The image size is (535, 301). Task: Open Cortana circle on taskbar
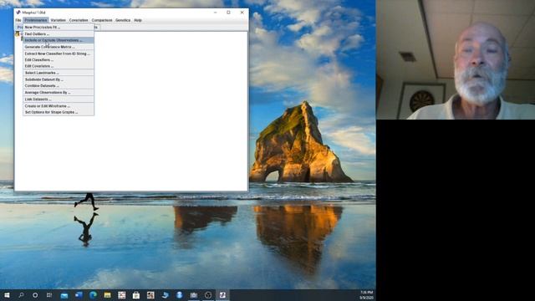(x=35, y=295)
